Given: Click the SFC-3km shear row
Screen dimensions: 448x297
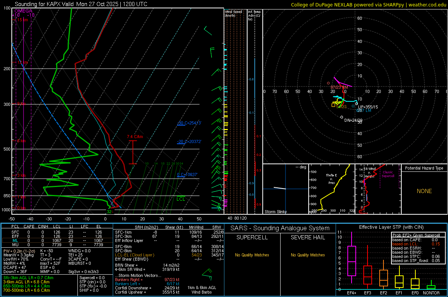Looking at the screenshot, I should point(169,236).
